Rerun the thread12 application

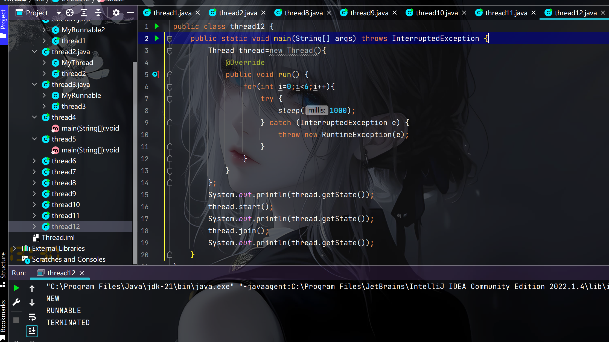click(16, 288)
